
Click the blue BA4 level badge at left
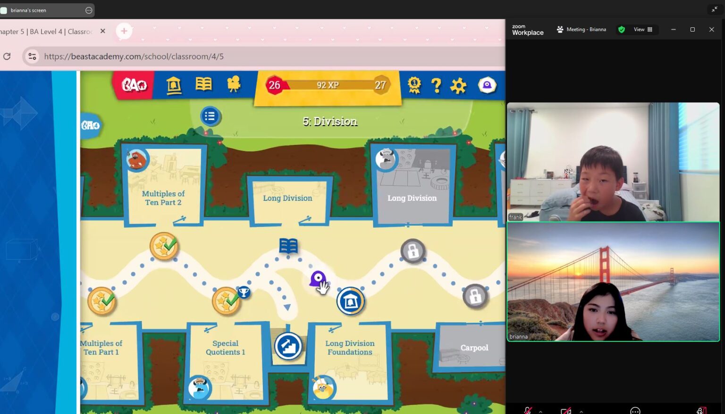pyautogui.click(x=90, y=125)
